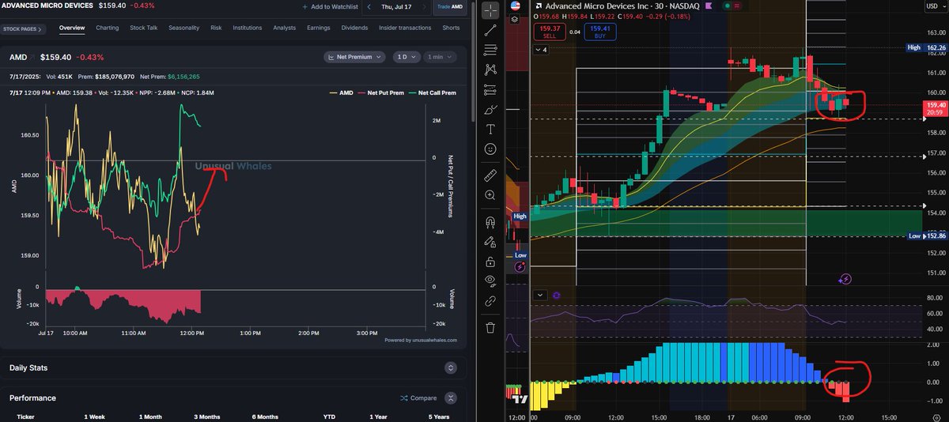
Task: Click the Thu, Jul 17 date field
Action: point(397,6)
